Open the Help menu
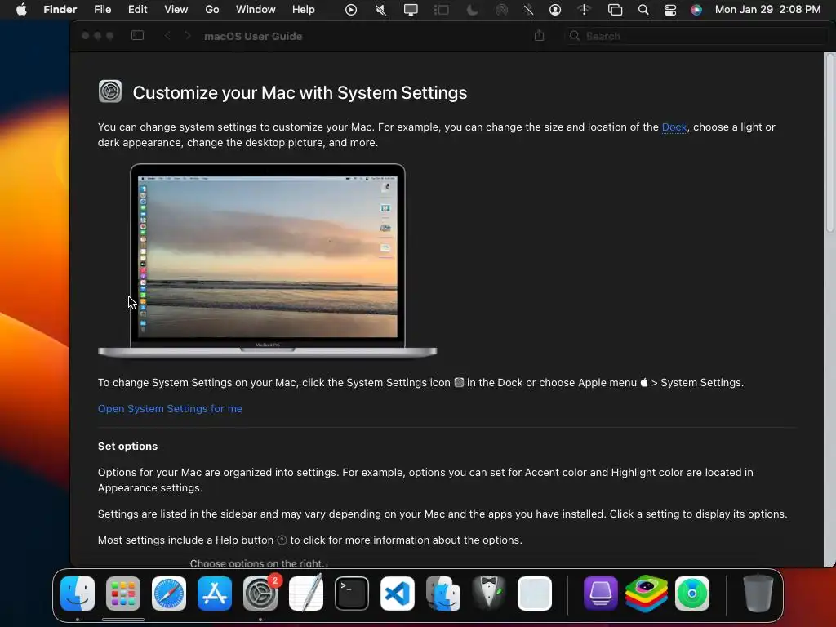Viewport: 836px width, 627px height. 304,9
